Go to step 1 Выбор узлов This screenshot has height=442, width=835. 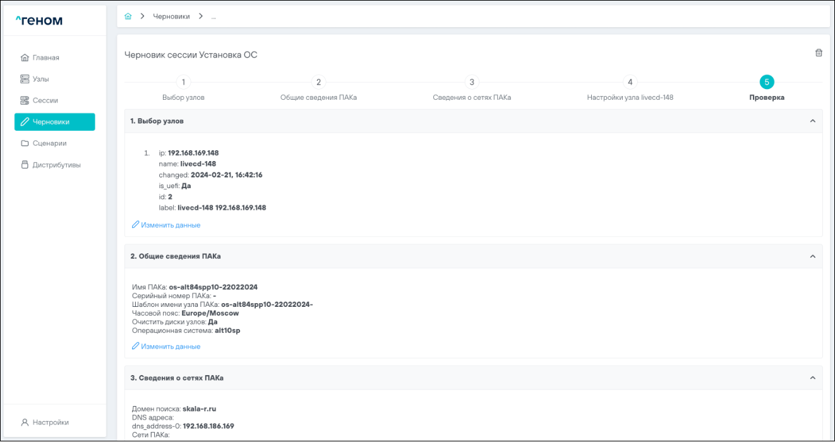tap(183, 82)
